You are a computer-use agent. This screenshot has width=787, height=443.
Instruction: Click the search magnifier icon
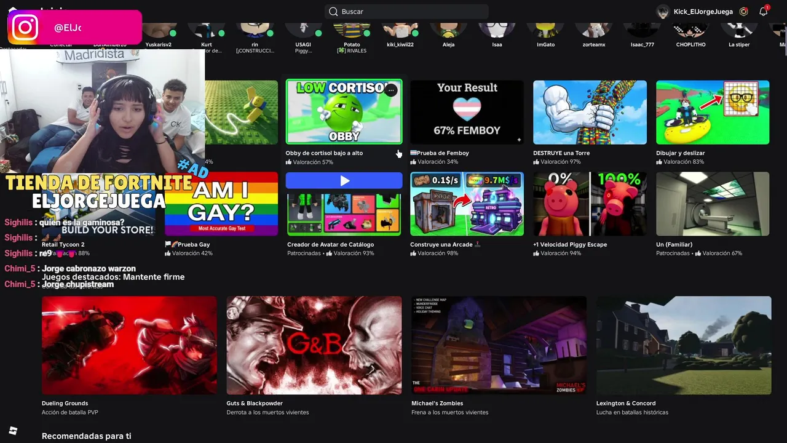(x=333, y=12)
